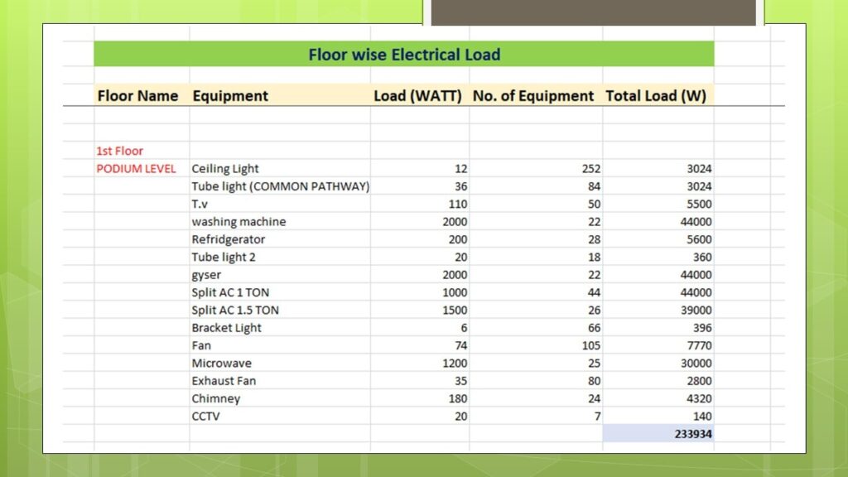
Task: Select the 'Chimney' total load value 4320
Action: click(698, 397)
